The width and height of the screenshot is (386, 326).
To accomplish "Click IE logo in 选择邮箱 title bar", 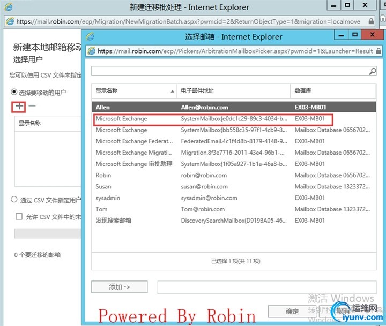I will (x=90, y=36).
